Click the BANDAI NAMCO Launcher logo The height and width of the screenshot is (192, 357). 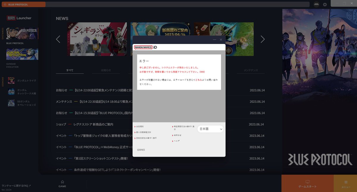19,18
